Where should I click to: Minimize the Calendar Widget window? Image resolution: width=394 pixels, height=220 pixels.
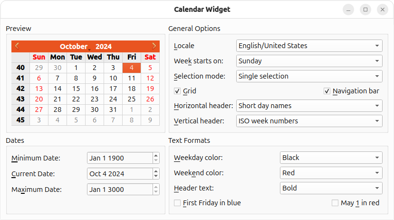tap(348, 10)
